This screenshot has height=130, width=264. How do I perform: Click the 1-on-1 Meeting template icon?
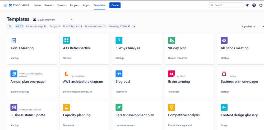[14, 40]
